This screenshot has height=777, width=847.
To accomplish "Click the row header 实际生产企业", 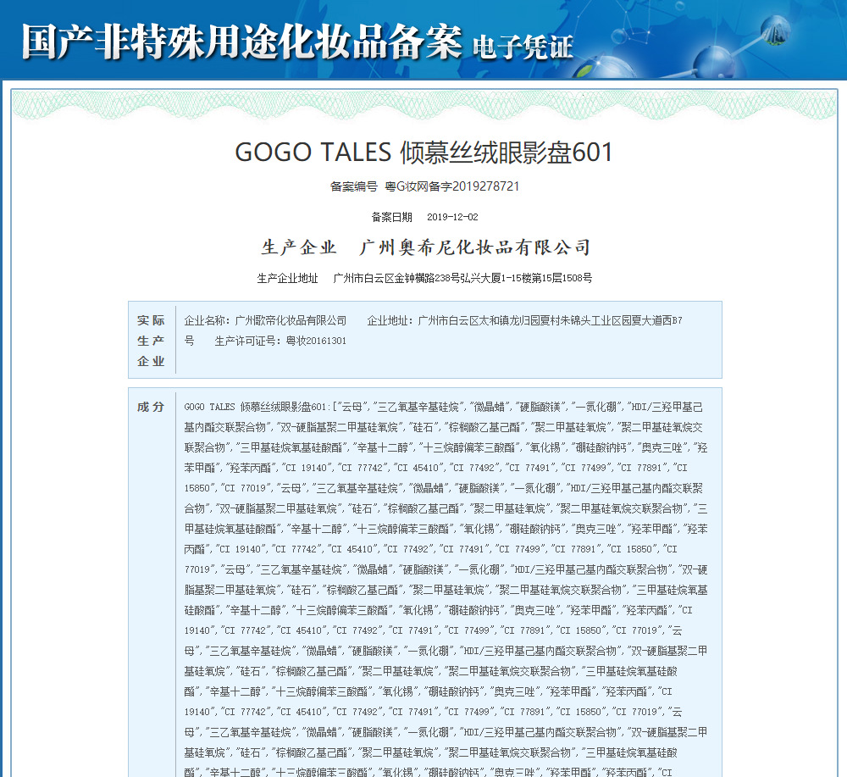I will tap(151, 341).
